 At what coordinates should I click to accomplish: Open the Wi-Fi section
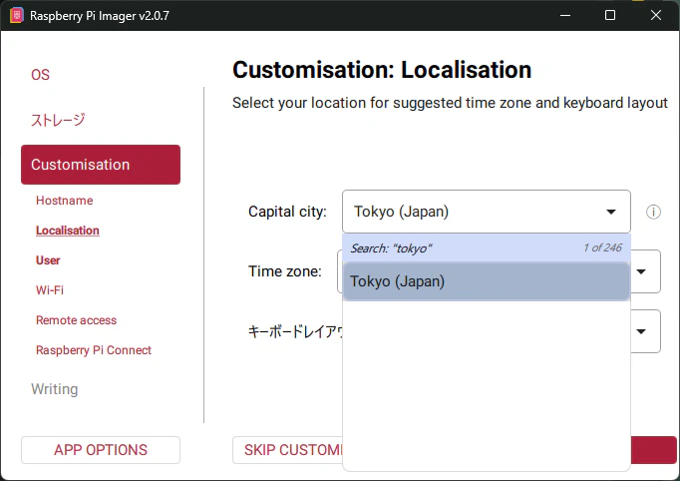click(50, 290)
